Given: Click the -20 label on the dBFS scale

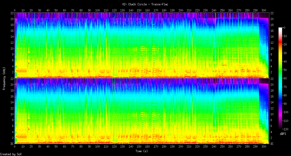Looking at the screenshot, I should [x=285, y=44].
